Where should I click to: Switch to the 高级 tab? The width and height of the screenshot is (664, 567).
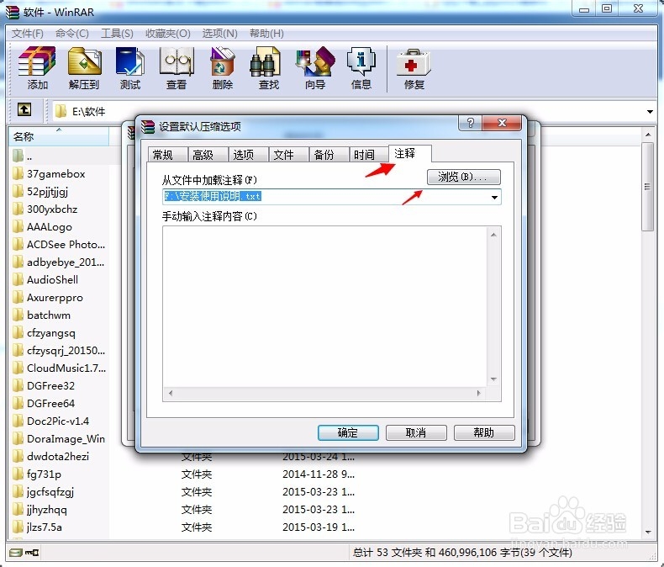click(x=208, y=155)
